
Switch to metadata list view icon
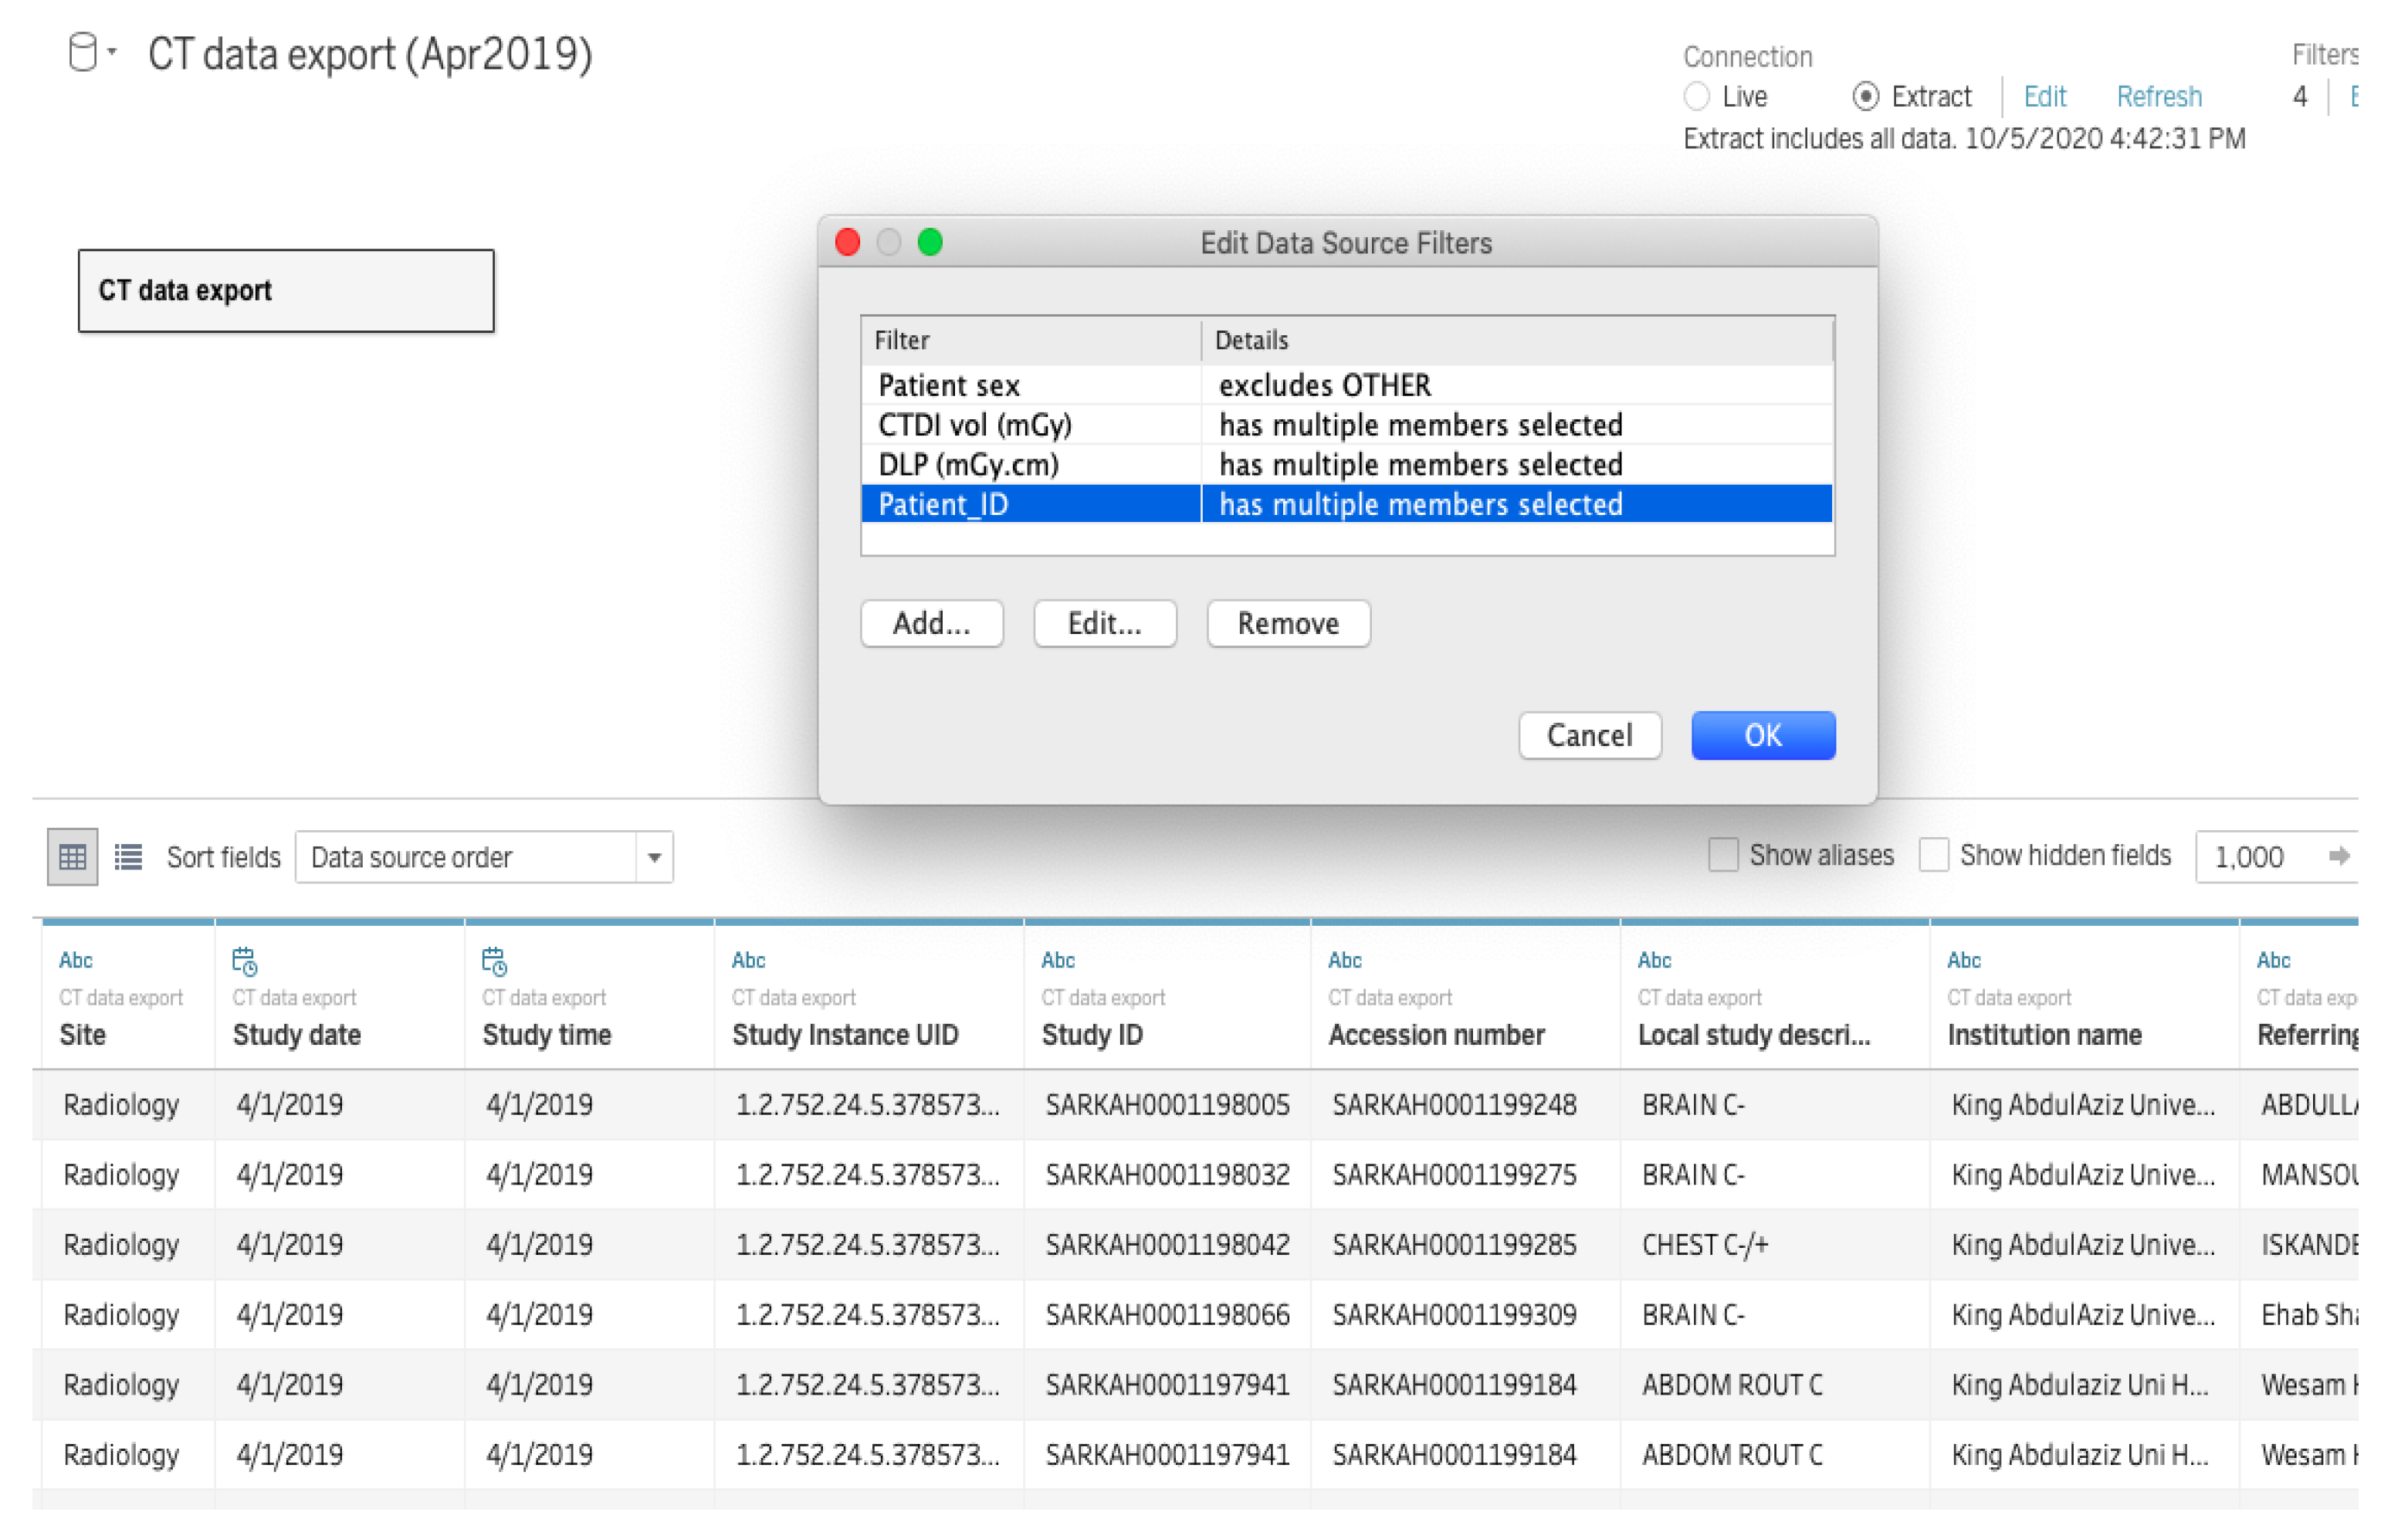coord(128,856)
